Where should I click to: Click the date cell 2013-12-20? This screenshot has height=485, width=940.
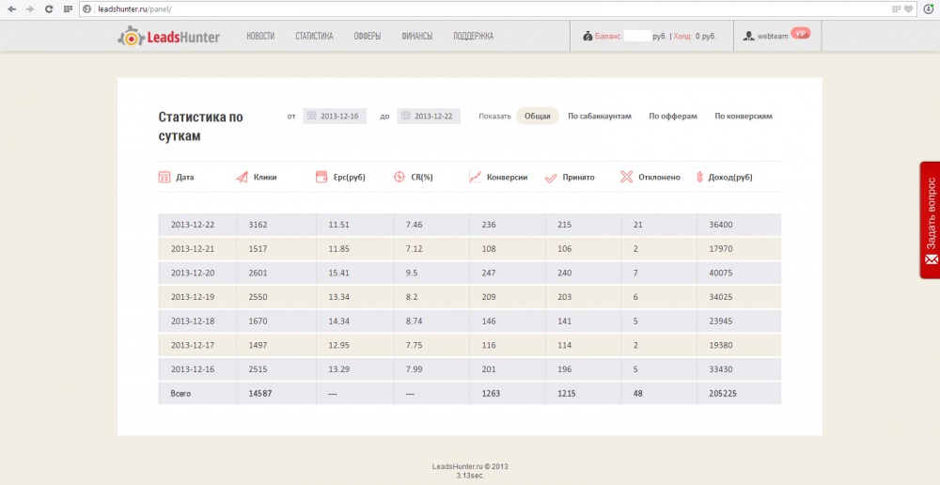tap(193, 273)
